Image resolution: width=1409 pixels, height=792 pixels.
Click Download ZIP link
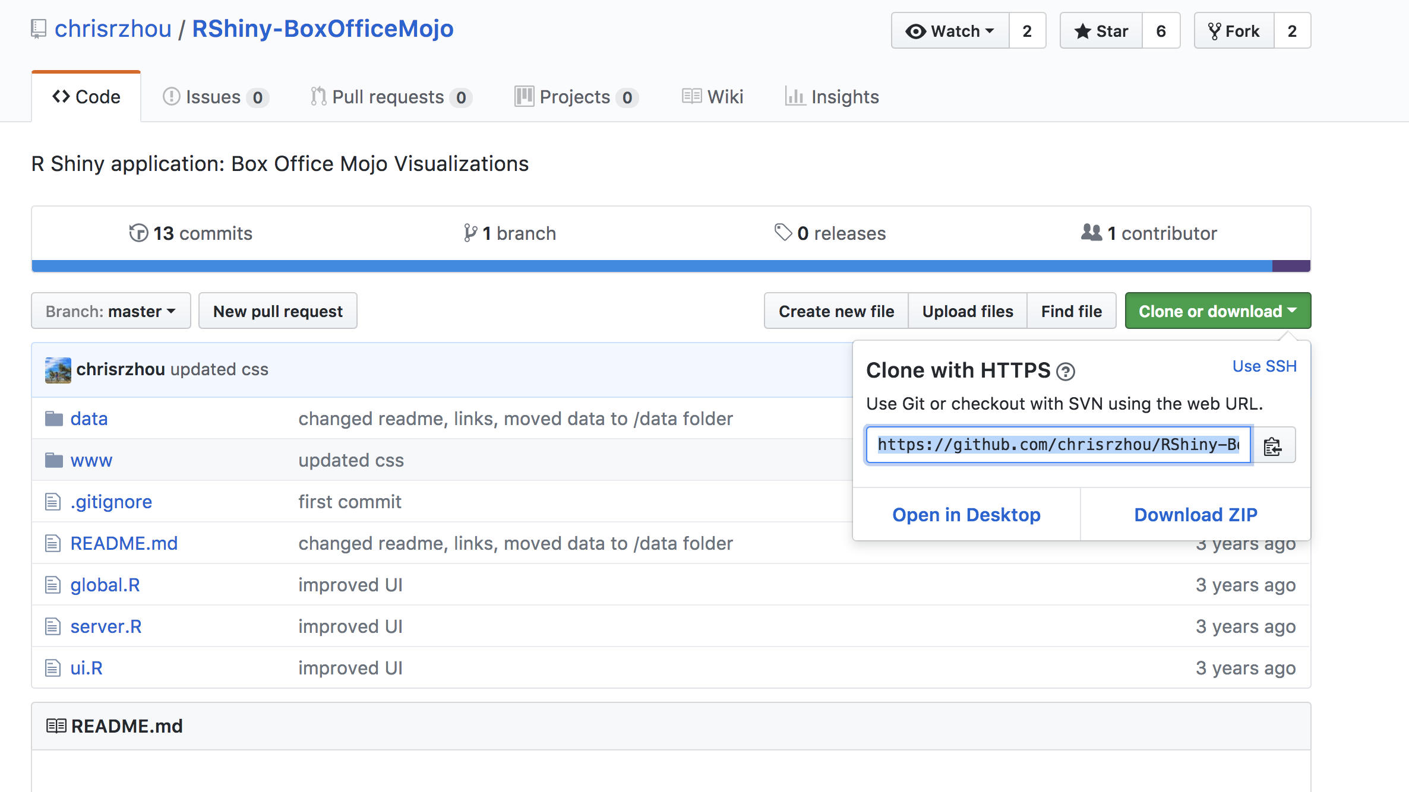[1195, 515]
